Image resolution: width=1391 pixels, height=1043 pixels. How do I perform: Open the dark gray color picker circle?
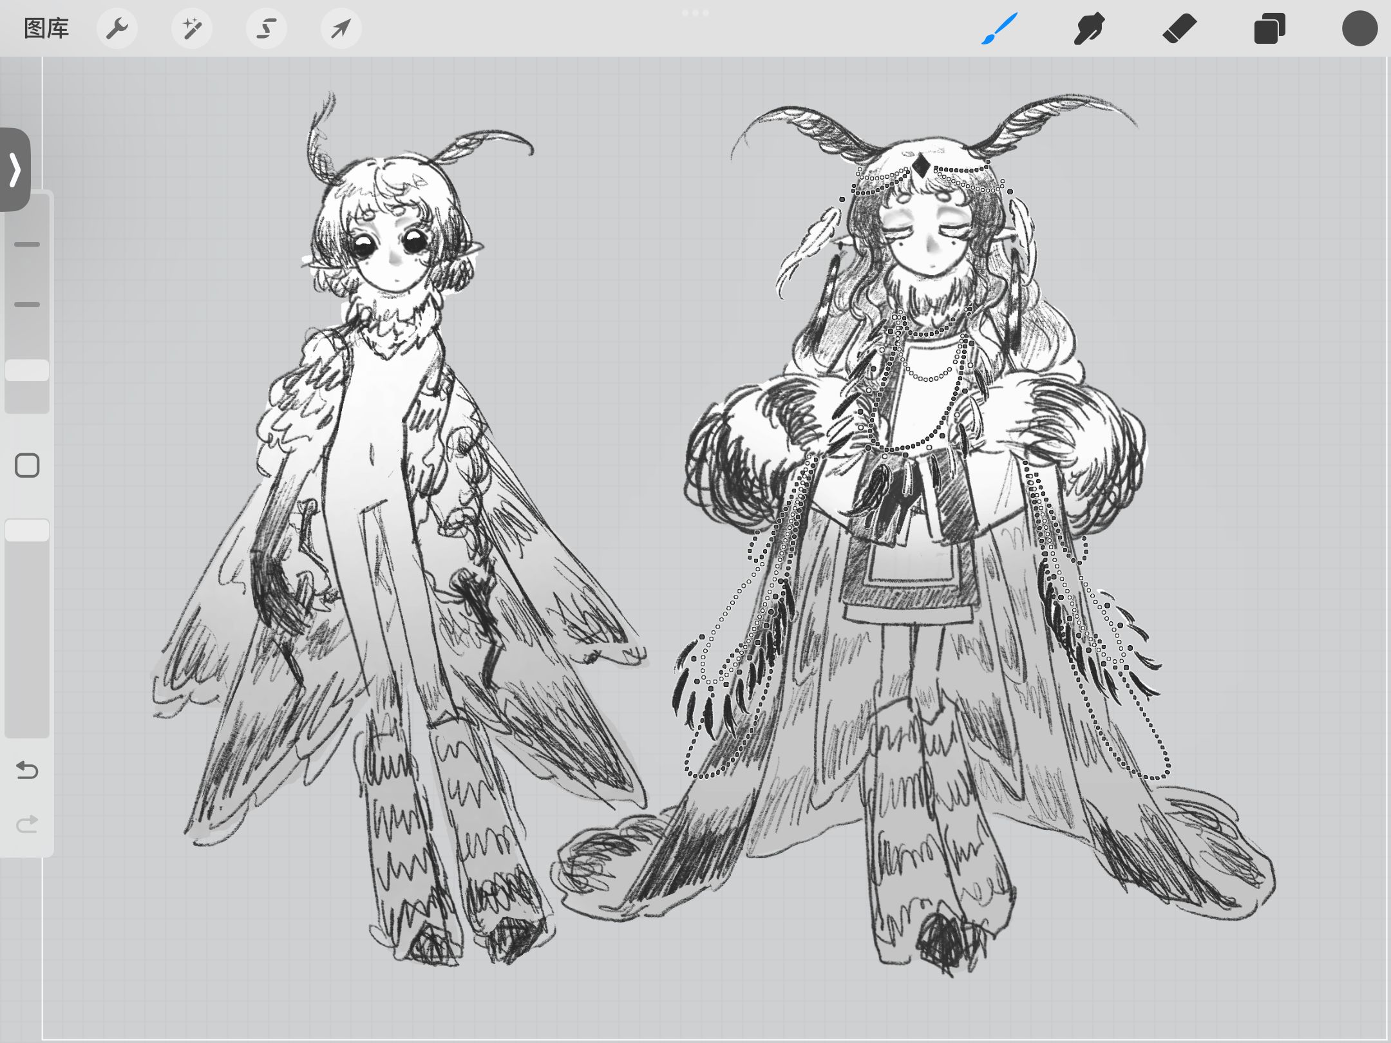(x=1359, y=29)
